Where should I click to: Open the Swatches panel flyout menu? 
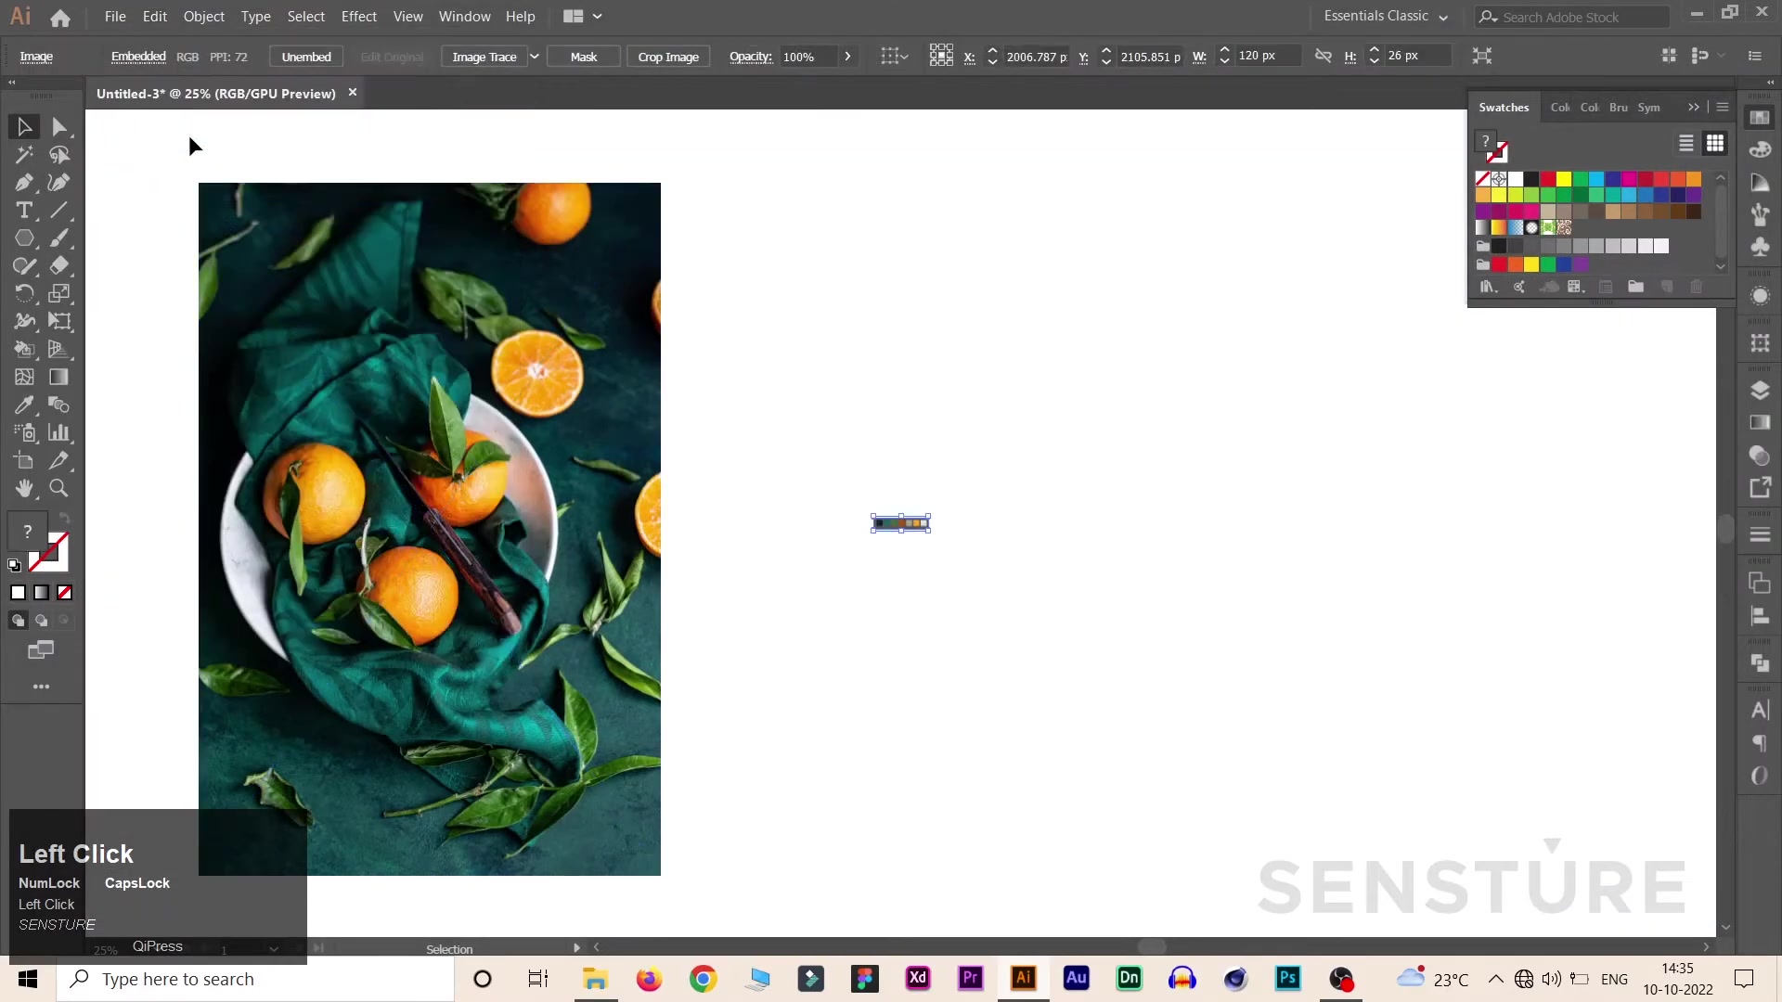(1724, 107)
